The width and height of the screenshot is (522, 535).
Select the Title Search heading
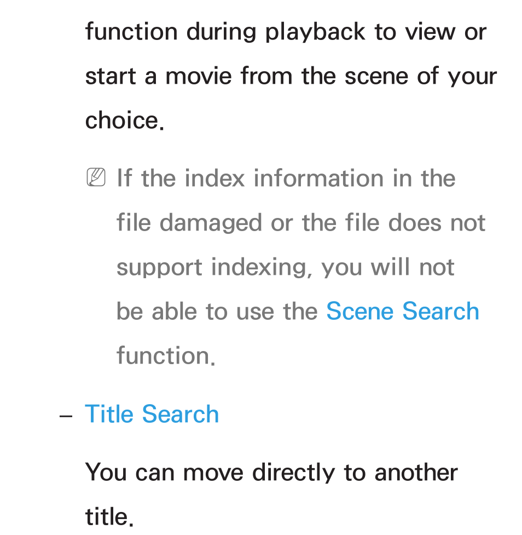[x=152, y=414]
